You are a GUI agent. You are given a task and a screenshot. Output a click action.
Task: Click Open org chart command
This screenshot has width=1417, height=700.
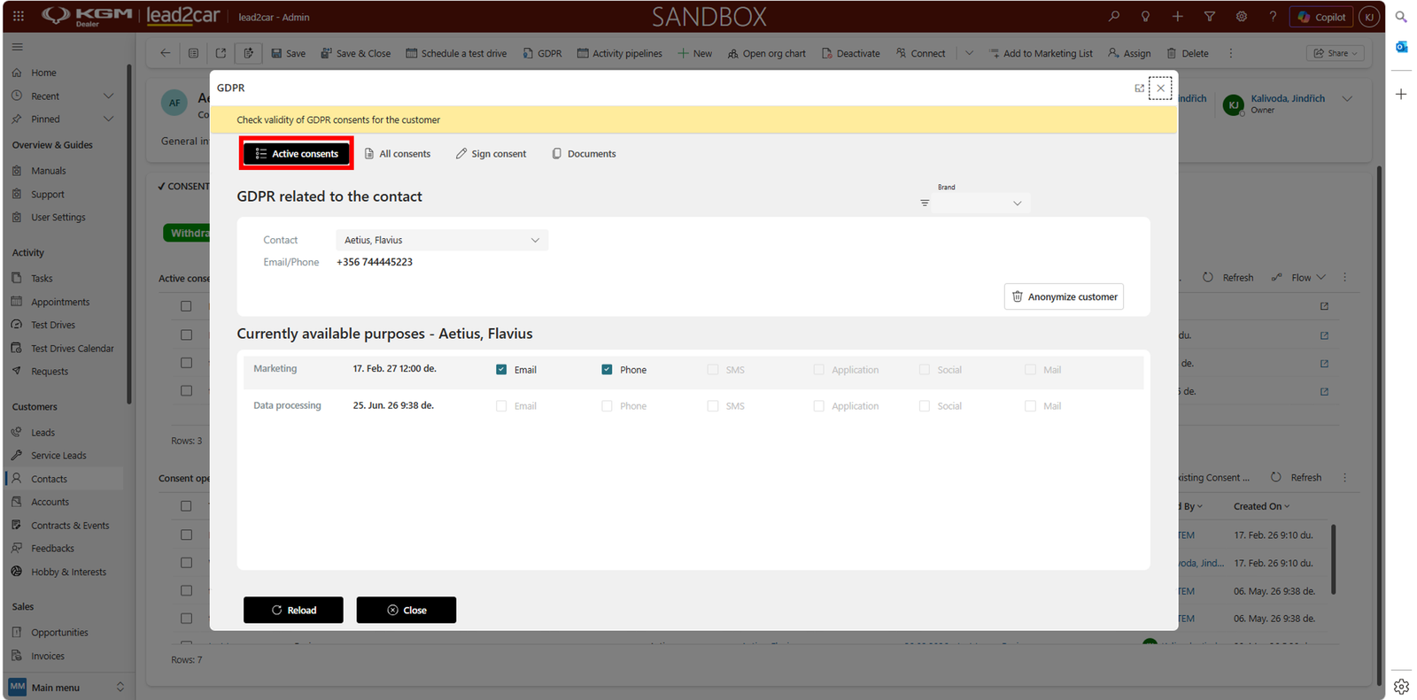click(766, 53)
